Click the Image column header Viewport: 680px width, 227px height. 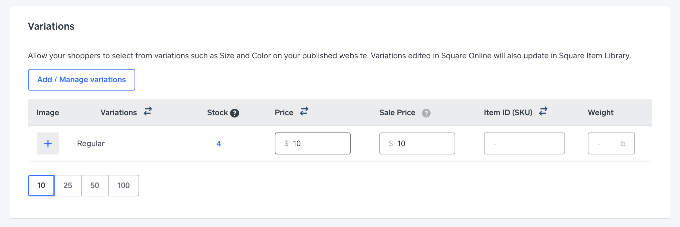48,113
